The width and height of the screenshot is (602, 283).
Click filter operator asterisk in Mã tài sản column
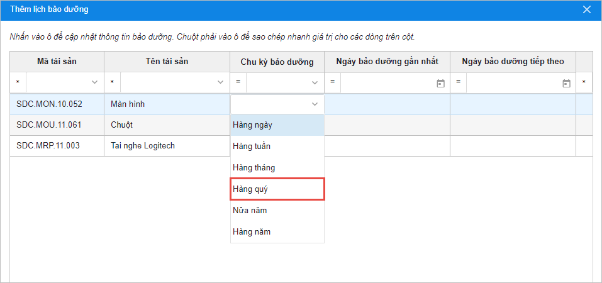[17, 82]
